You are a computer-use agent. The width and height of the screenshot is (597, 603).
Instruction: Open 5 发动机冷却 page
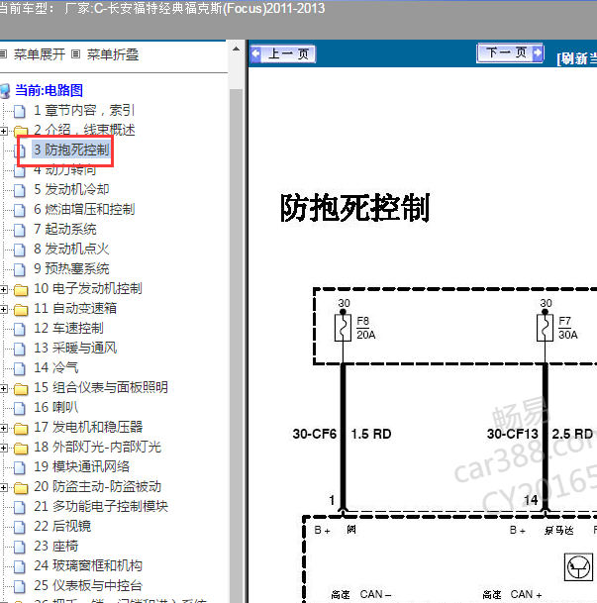click(x=71, y=189)
